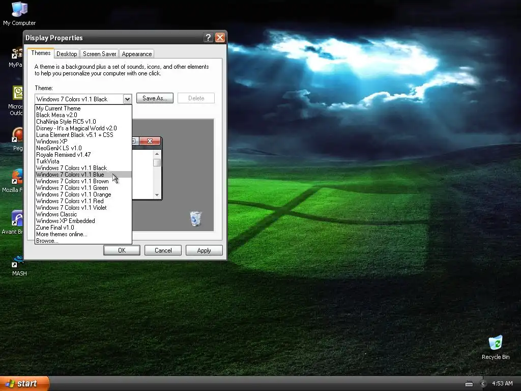Select Disney Magical World v2.0 theme
Screen dimensions: 521x391
pos(83,128)
